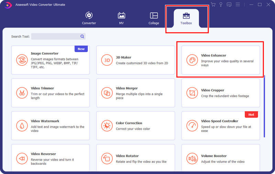Open the Video Speed Controller tool

220,126
